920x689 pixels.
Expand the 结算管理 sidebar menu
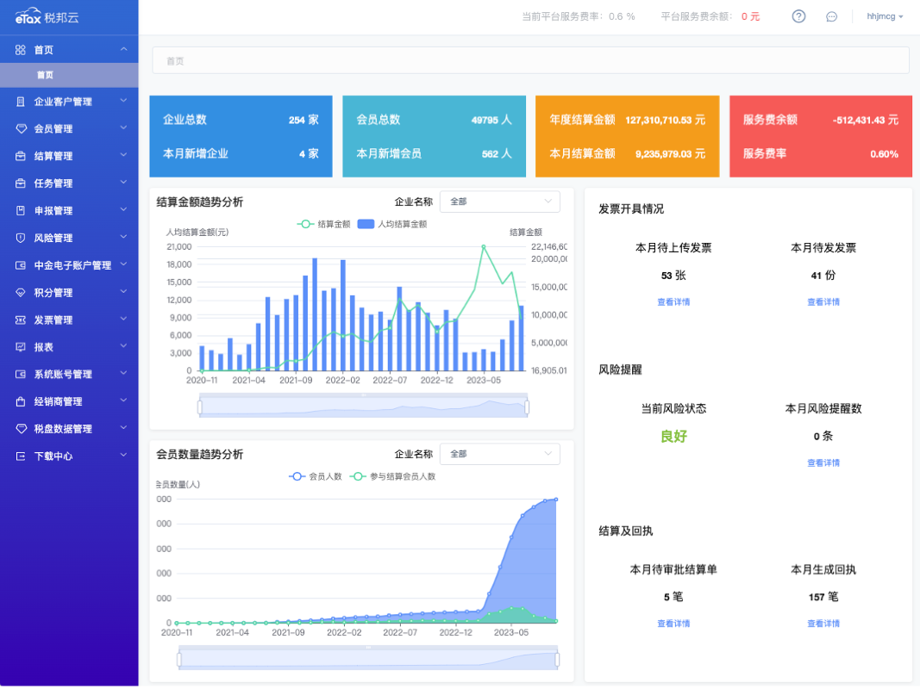tap(69, 156)
